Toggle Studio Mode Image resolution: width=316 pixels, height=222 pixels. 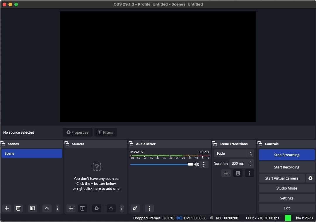coord(286,188)
